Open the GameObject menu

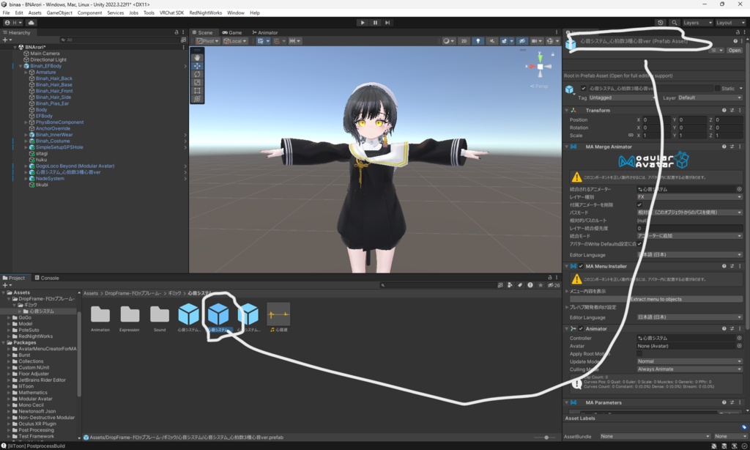click(59, 13)
